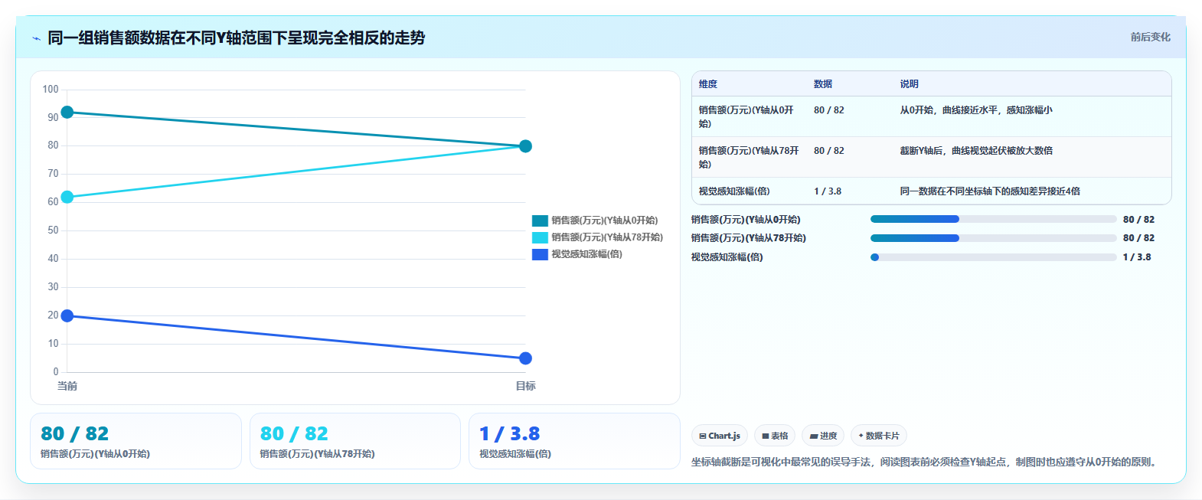Toggle legend swatch for Y轴从78开始 series
The image size is (1202, 500).
[x=540, y=237]
